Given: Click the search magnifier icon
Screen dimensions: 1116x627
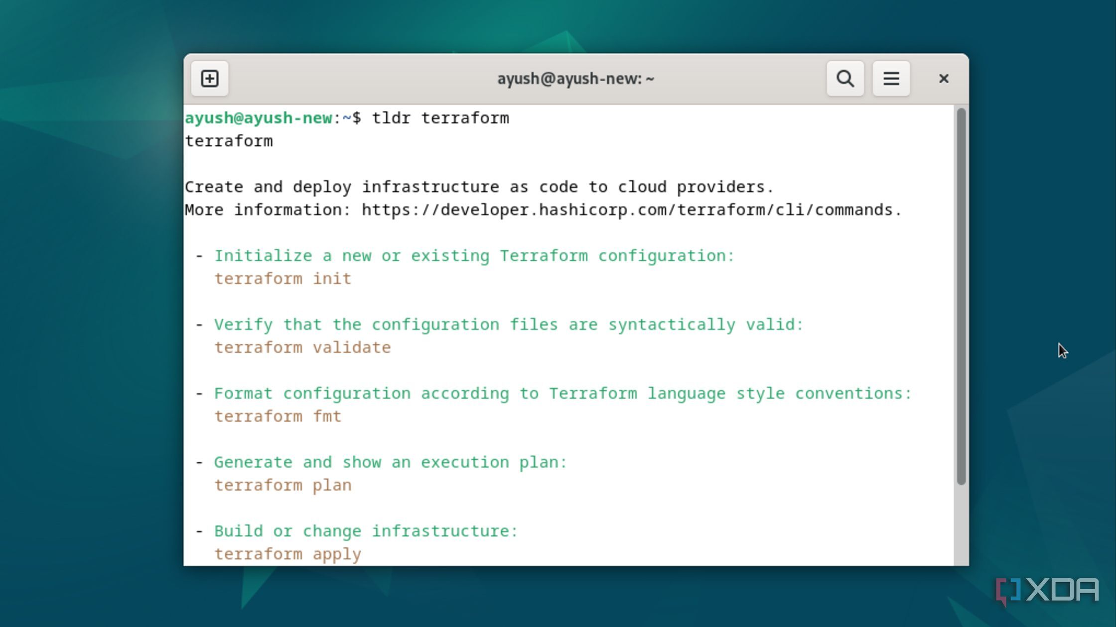Looking at the screenshot, I should [845, 79].
